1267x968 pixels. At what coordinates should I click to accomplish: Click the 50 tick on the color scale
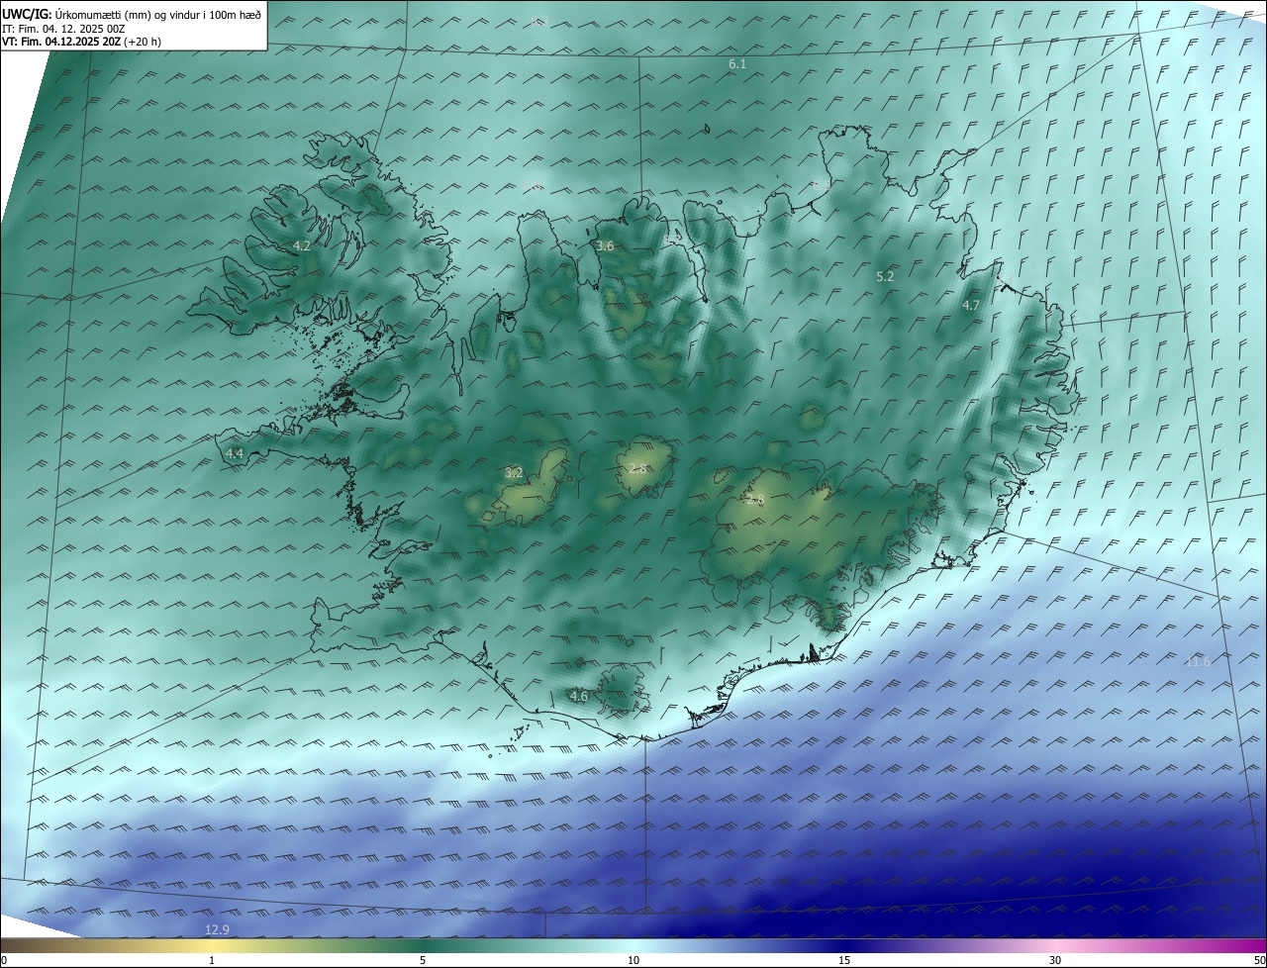1259,960
